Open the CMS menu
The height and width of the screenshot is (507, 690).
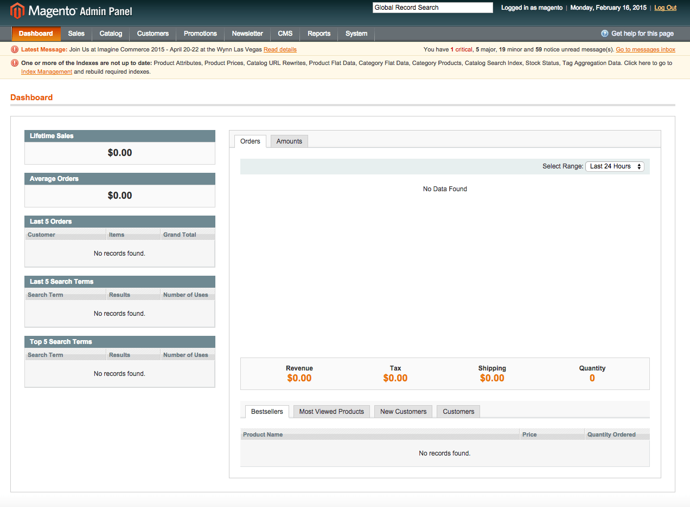click(285, 34)
